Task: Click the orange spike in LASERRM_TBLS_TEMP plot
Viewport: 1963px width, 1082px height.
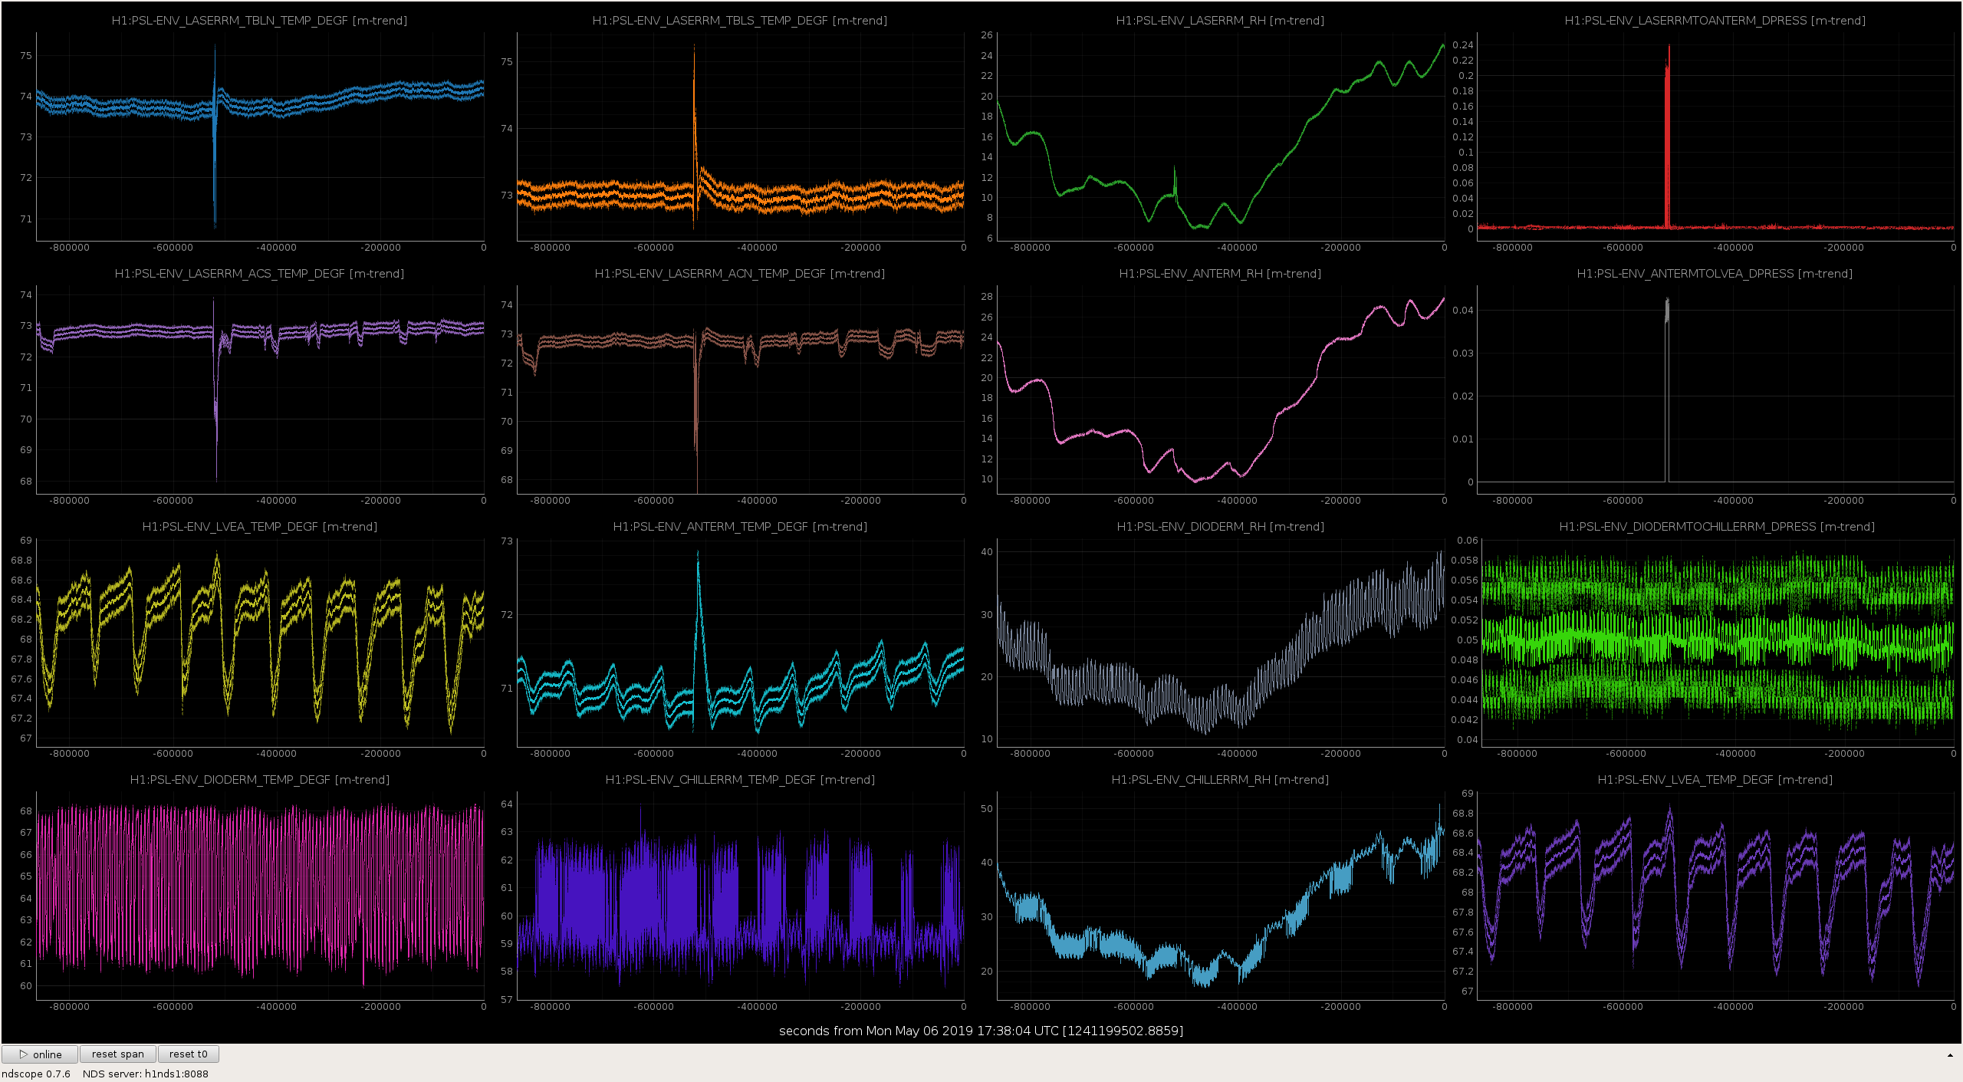Action: point(695,138)
